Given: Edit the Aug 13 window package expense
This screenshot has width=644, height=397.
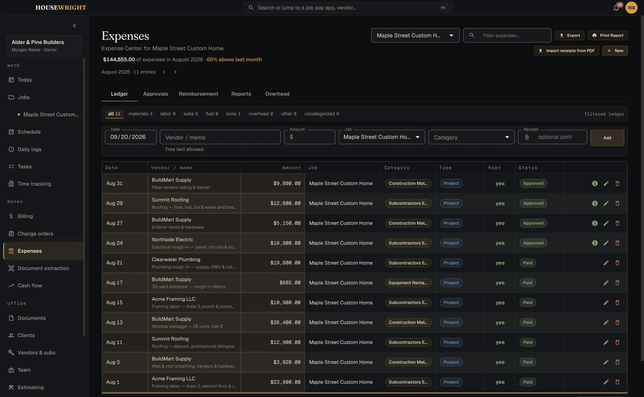Looking at the screenshot, I should [606, 322].
